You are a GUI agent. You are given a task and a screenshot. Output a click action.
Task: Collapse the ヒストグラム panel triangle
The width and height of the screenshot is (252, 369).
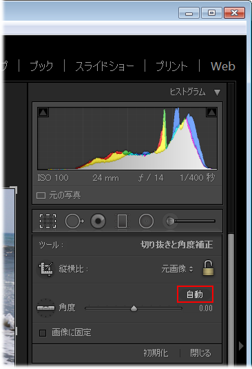218,92
